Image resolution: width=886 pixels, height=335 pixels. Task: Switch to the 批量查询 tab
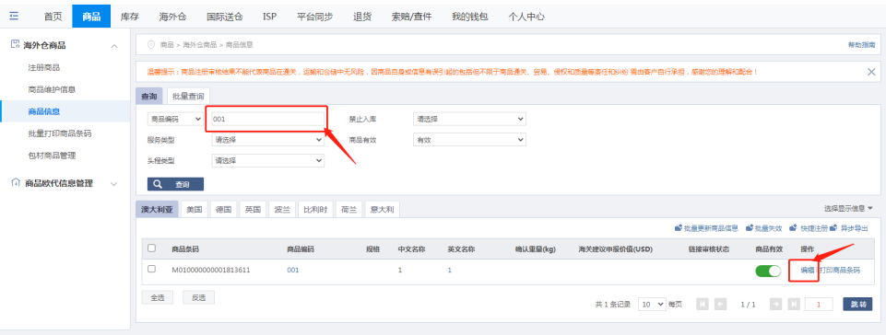[x=188, y=97]
